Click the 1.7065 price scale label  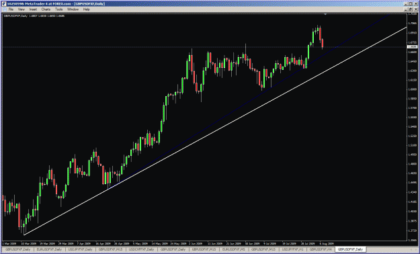point(412,24)
